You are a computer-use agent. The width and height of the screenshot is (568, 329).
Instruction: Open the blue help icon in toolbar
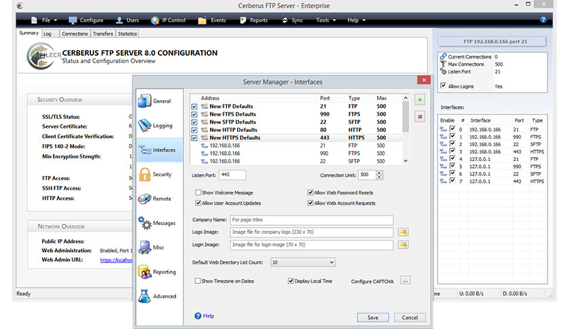click(x=543, y=20)
